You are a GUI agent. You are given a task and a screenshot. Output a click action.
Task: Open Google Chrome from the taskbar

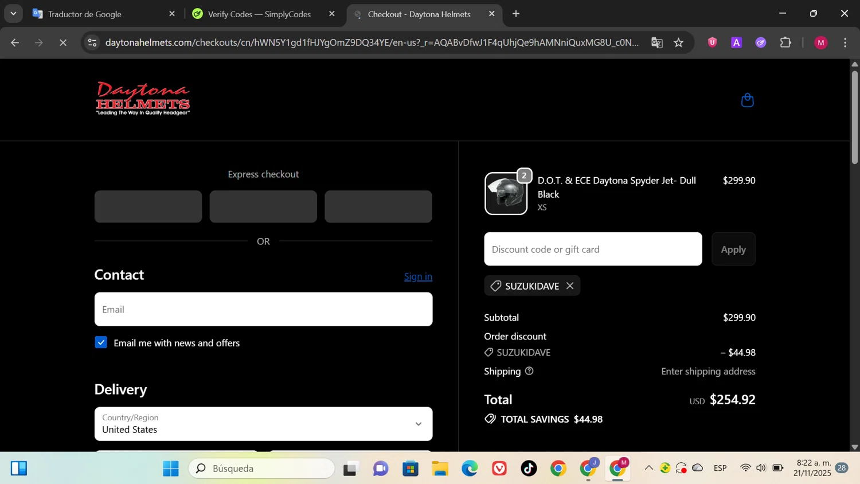(558, 469)
